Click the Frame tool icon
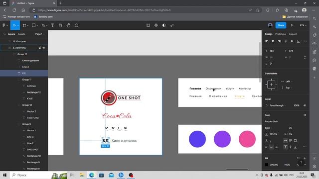Screen dimensions: 319x179 click(x=24, y=25)
